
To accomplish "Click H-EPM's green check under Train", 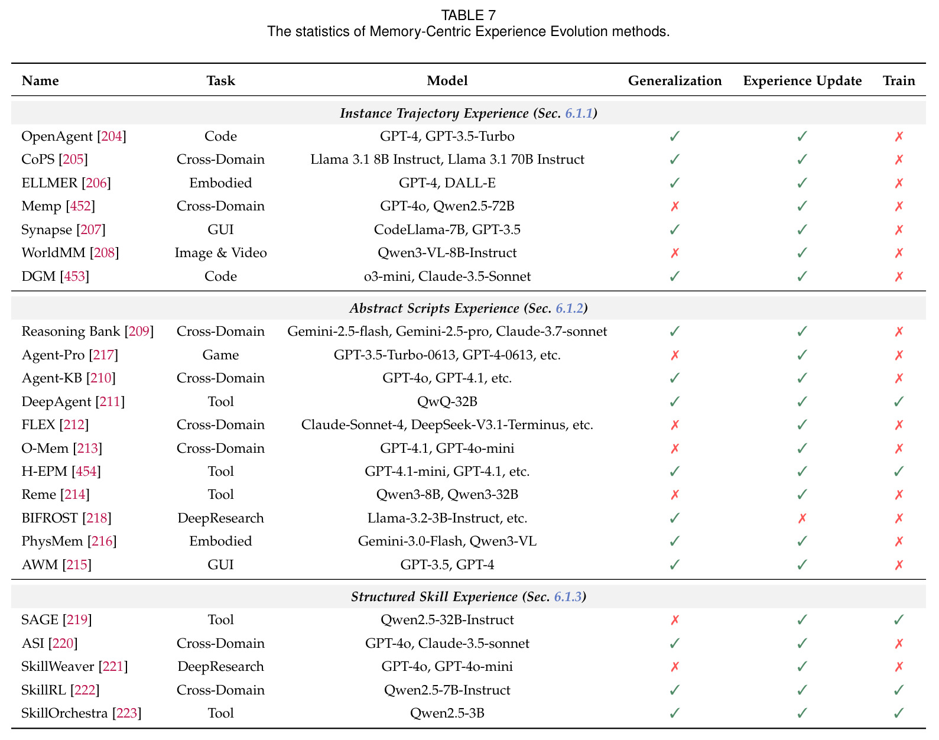I will [x=899, y=472].
